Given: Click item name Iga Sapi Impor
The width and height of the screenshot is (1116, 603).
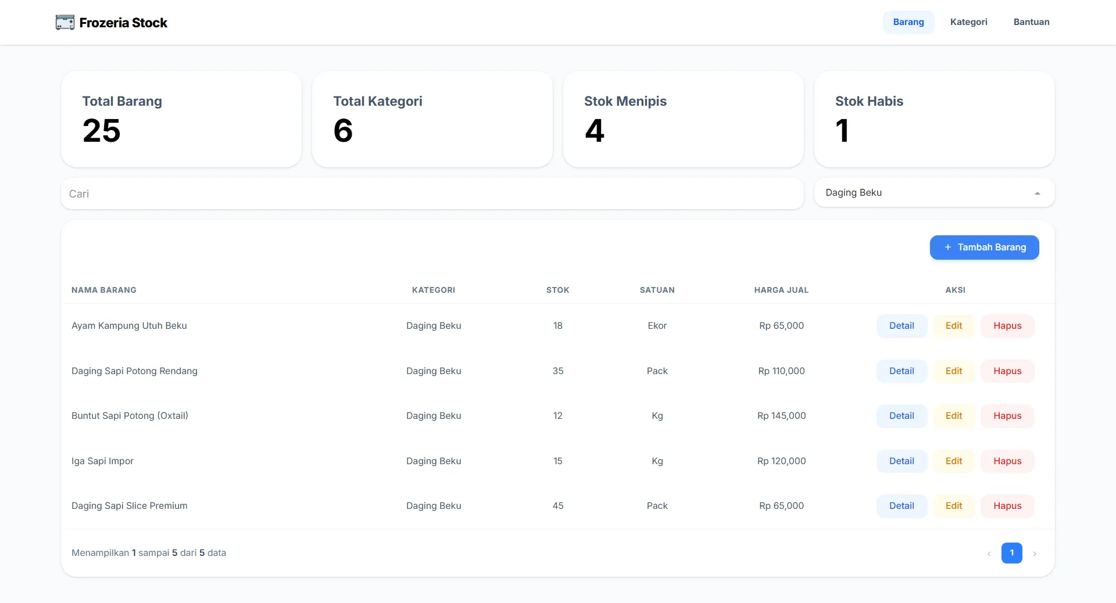Looking at the screenshot, I should pyautogui.click(x=102, y=461).
